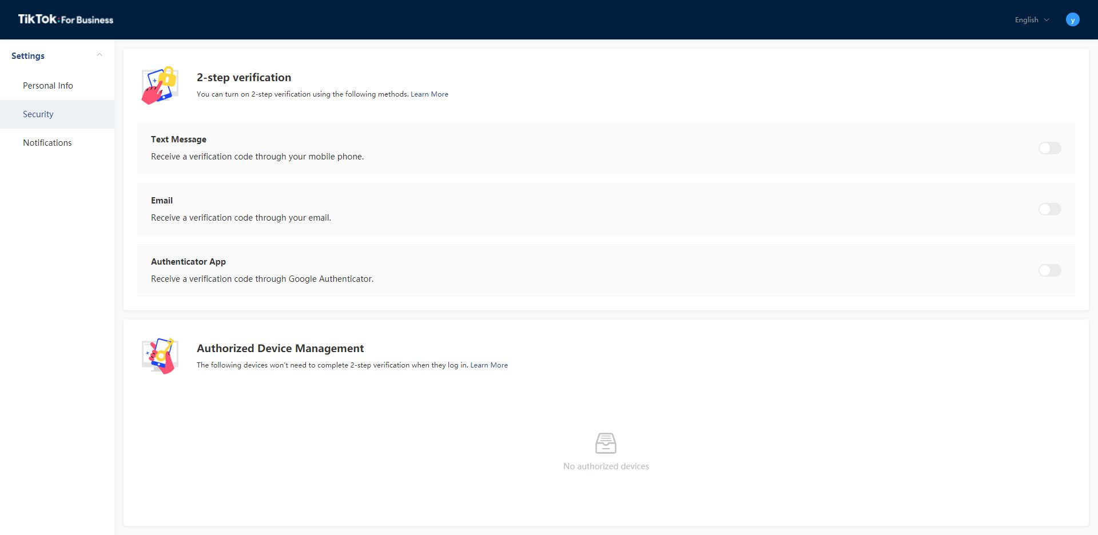Open Learn More for 2-step verification
The width and height of the screenshot is (1098, 535).
(429, 94)
